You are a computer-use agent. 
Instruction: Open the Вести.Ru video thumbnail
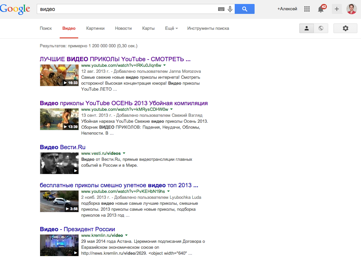coord(59,163)
